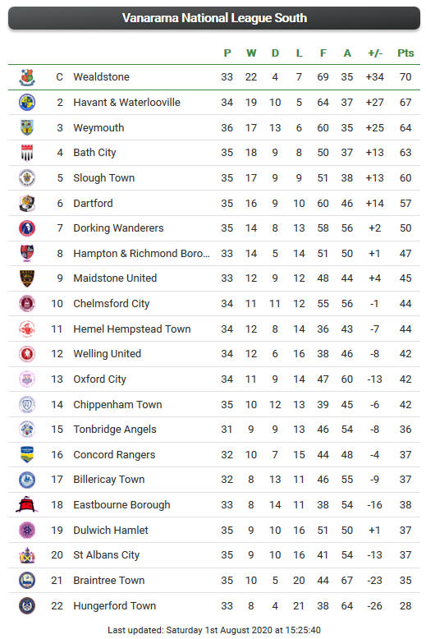Click the Dulwich Hamlet pink crest icon
Image resolution: width=426 pixels, height=639 pixels.
(27, 531)
